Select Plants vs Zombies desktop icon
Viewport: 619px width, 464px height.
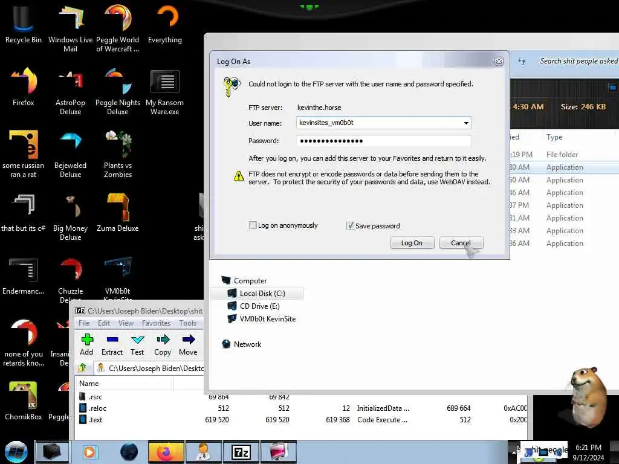point(118,154)
